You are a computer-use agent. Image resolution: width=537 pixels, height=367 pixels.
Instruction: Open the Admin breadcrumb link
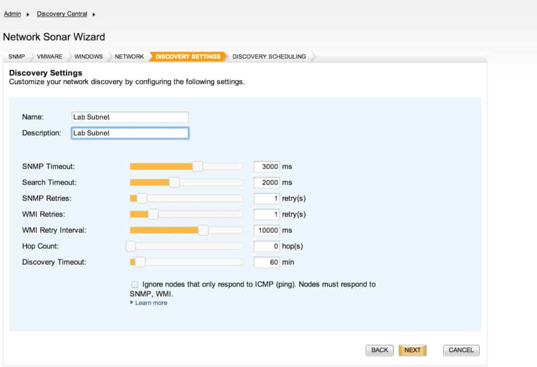[x=12, y=14]
